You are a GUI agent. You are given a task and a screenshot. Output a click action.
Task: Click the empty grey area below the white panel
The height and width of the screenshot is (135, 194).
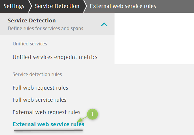point(154,99)
